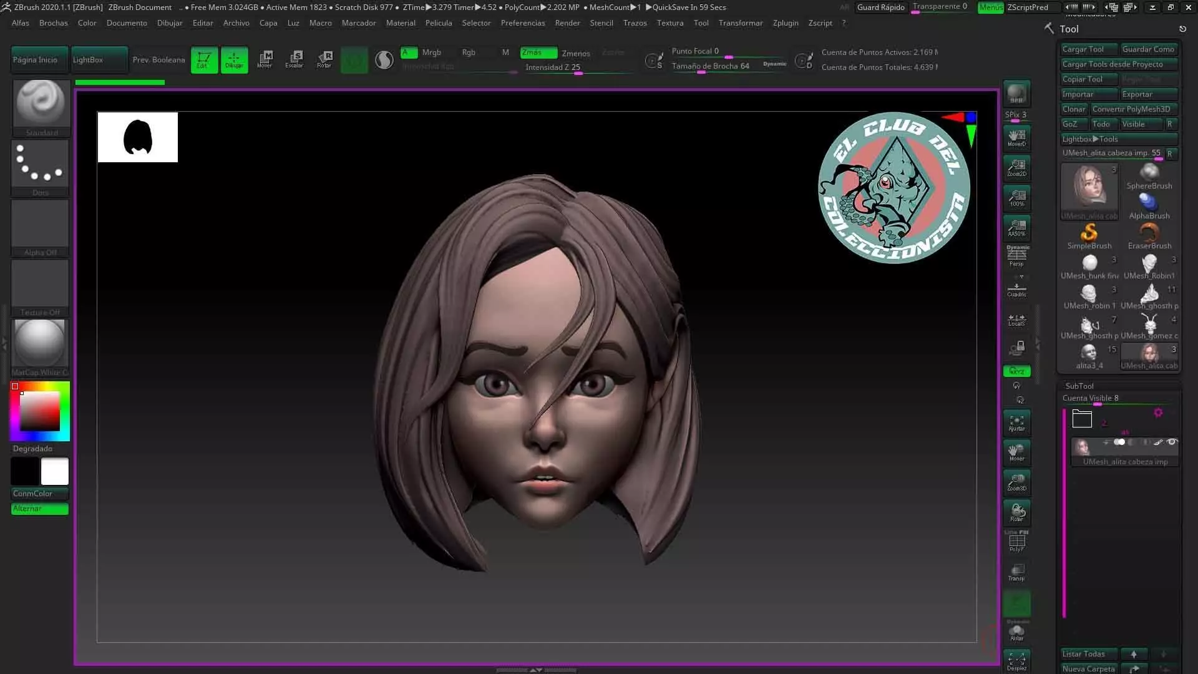Activate the Edit mode button
The width and height of the screenshot is (1198, 674).
pyautogui.click(x=204, y=60)
